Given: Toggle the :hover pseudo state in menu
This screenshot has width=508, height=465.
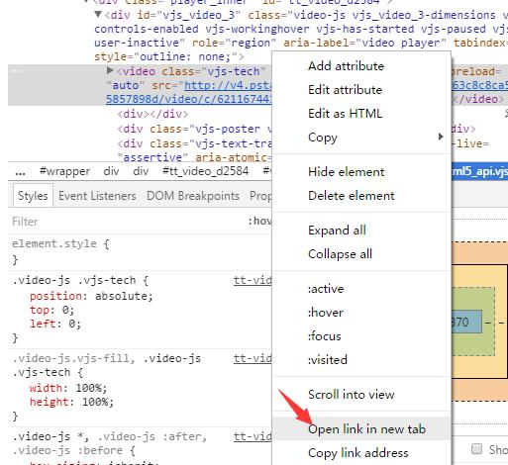Looking at the screenshot, I should point(326,313).
